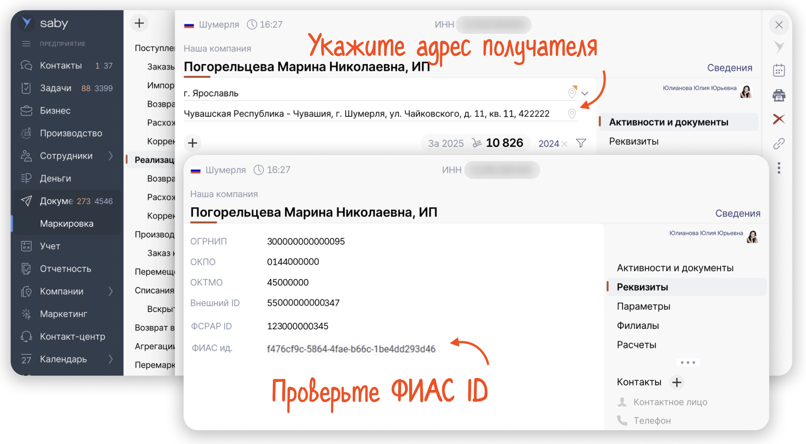The height and width of the screenshot is (444, 806).
Task: Expand the Календарь sidebar section
Action: [111, 359]
